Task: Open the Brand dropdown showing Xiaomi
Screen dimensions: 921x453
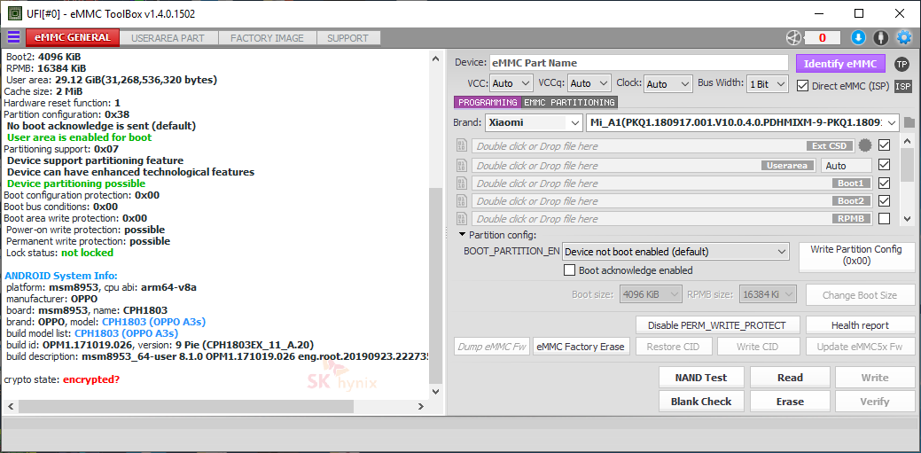Action: 534,123
